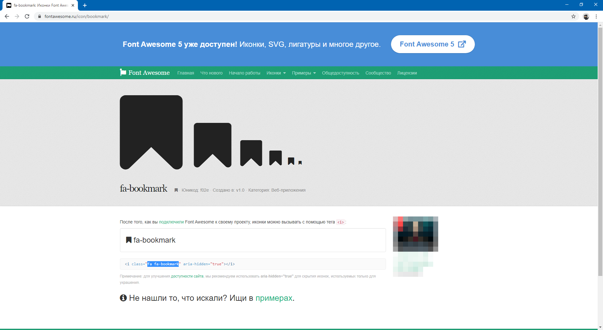Click the Font Awesome 5 button
This screenshot has height=330, width=603.
click(432, 44)
